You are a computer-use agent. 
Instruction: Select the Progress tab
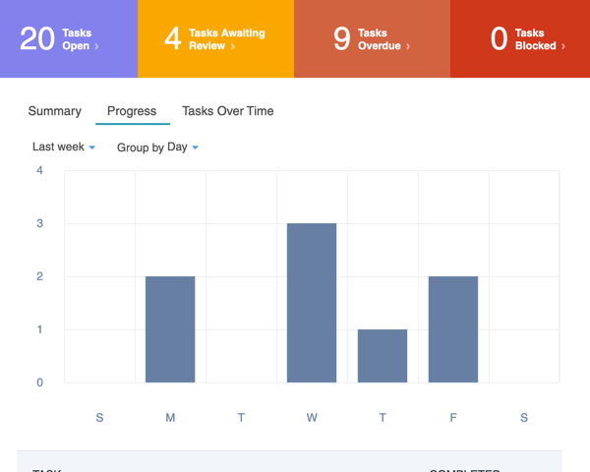132,111
